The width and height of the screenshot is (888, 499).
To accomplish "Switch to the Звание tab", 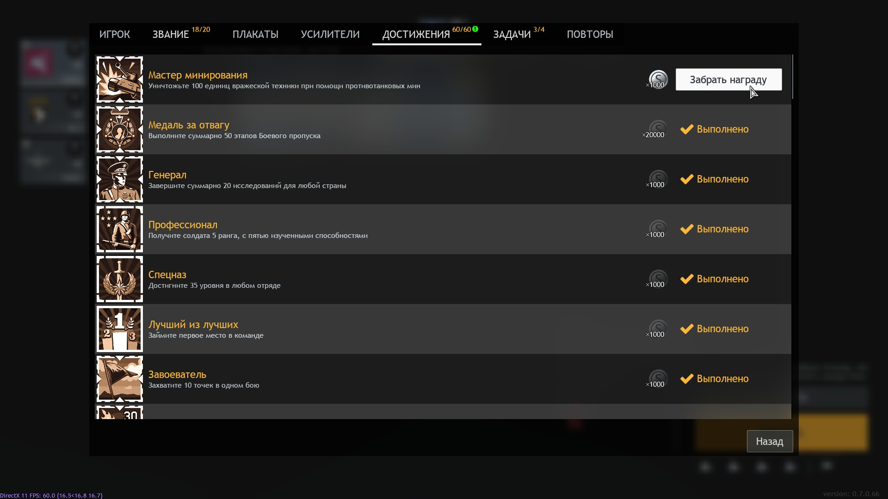I will [171, 35].
